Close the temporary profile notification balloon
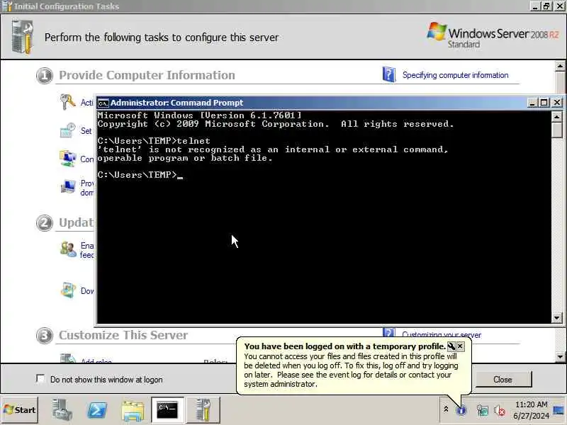Screen dimensions: 567x425 coord(460,346)
